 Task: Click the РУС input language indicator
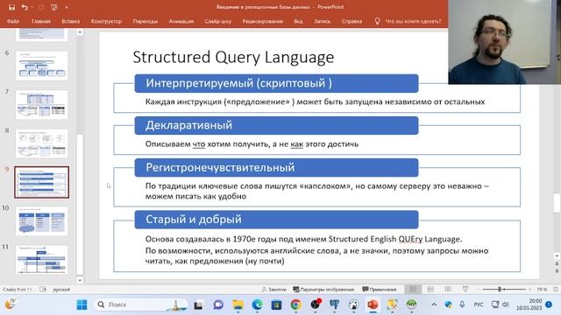(x=479, y=304)
